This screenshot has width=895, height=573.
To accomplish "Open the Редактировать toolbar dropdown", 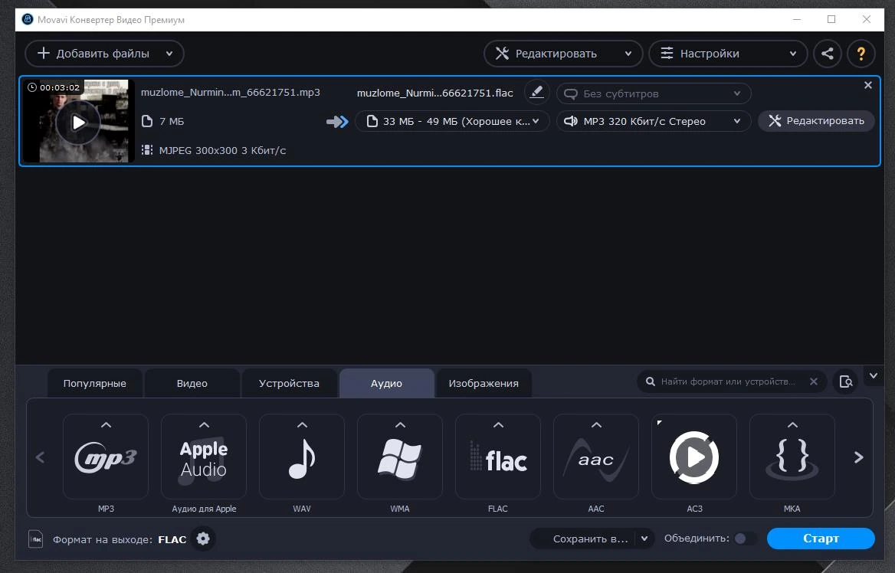I will [628, 54].
